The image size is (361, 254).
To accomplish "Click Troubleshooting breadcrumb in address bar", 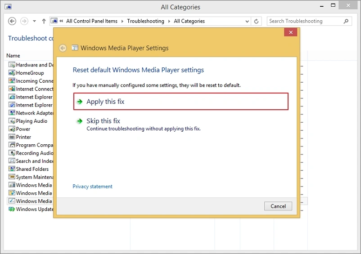I will 145,21.
